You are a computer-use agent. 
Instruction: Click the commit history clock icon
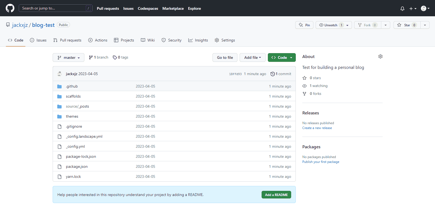[272, 74]
